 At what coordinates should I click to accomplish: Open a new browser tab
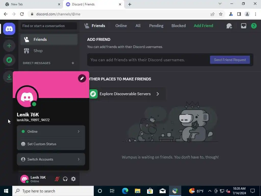pyautogui.click(x=130, y=4)
